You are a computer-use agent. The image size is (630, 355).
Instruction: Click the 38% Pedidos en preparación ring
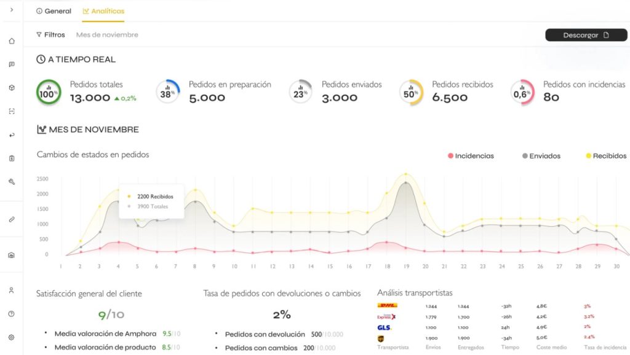tap(167, 92)
